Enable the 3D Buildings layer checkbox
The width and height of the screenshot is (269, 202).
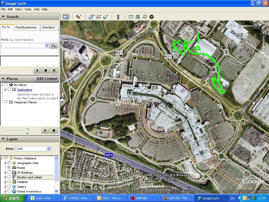tap(9, 172)
